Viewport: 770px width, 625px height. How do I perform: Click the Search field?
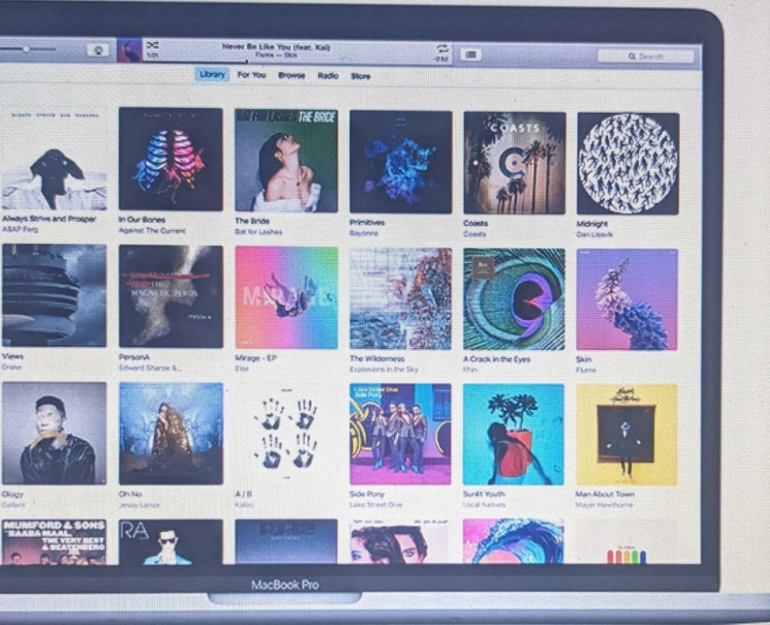646,57
